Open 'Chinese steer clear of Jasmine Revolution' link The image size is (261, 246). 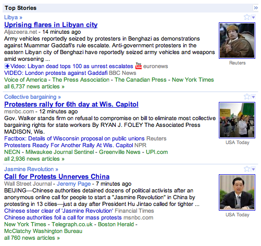(58, 211)
